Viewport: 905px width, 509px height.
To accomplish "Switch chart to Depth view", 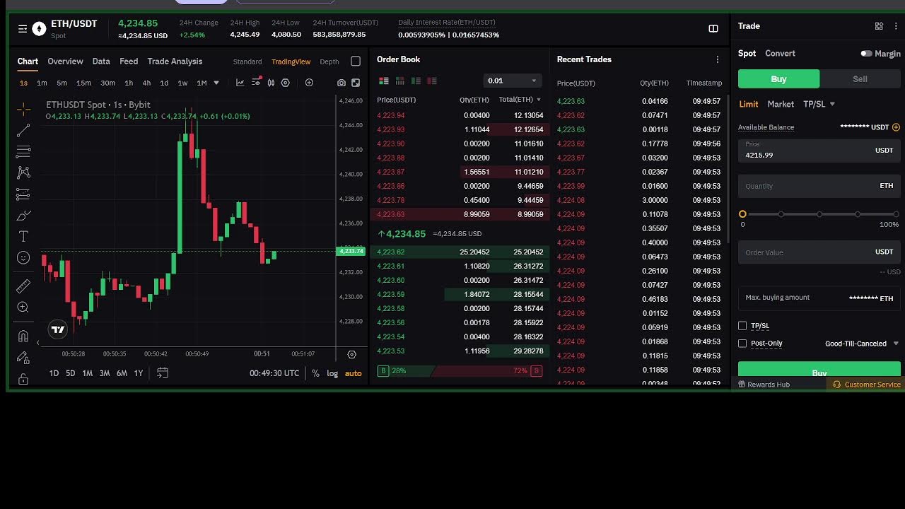I will coord(329,62).
